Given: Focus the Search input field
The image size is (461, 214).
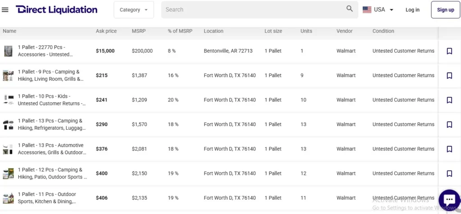Looking at the screenshot, I should [x=252, y=9].
